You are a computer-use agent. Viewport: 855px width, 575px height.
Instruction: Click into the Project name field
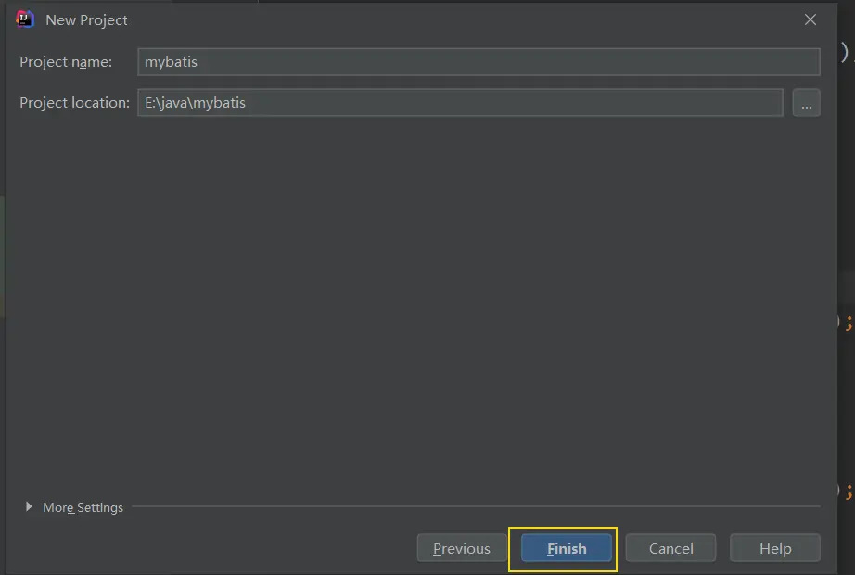pos(479,62)
